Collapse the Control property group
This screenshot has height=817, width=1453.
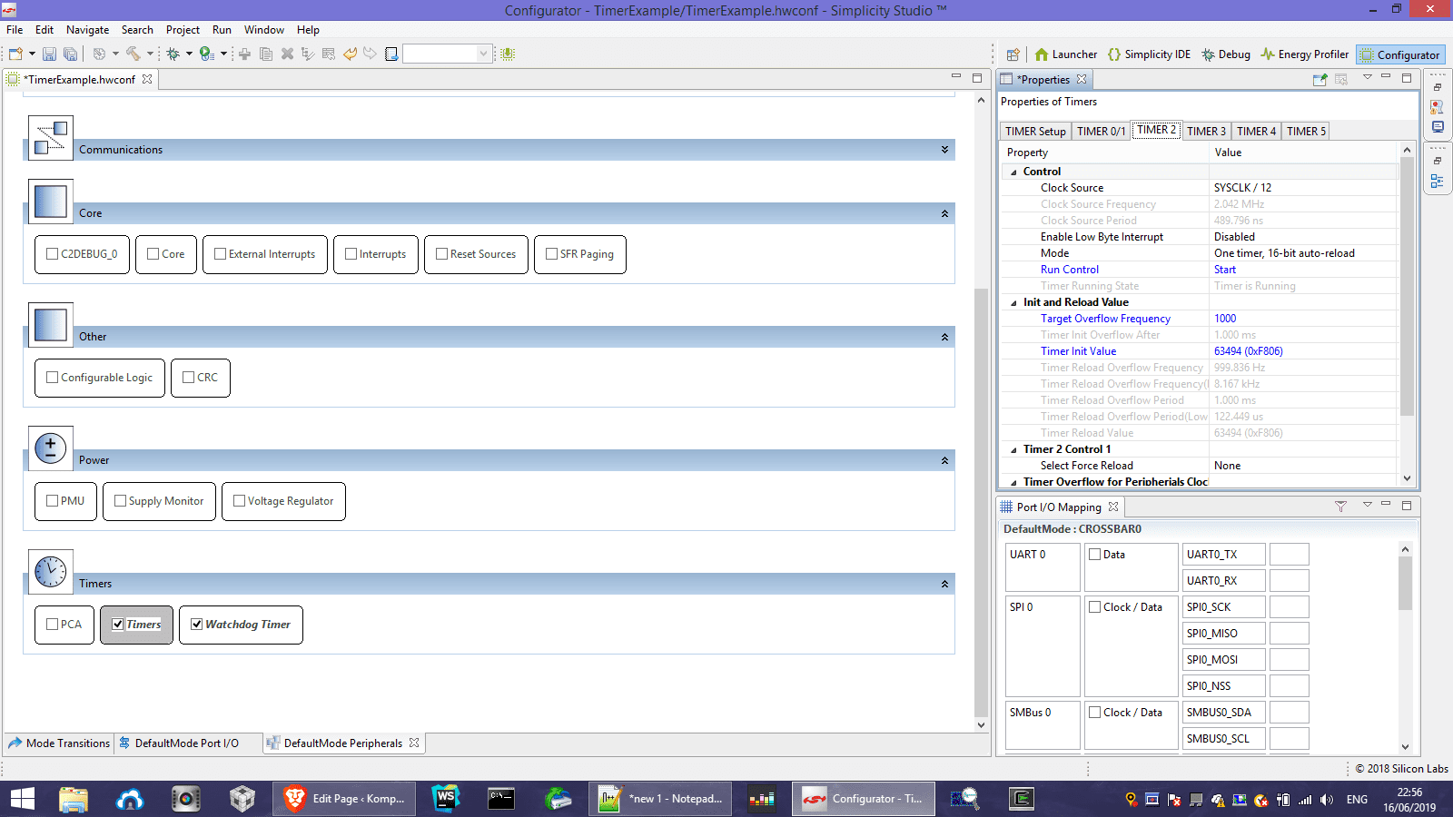coord(1014,172)
